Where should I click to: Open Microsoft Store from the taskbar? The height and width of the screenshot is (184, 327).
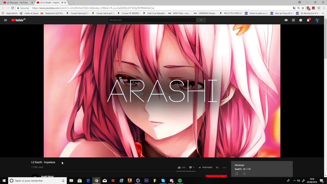80,181
